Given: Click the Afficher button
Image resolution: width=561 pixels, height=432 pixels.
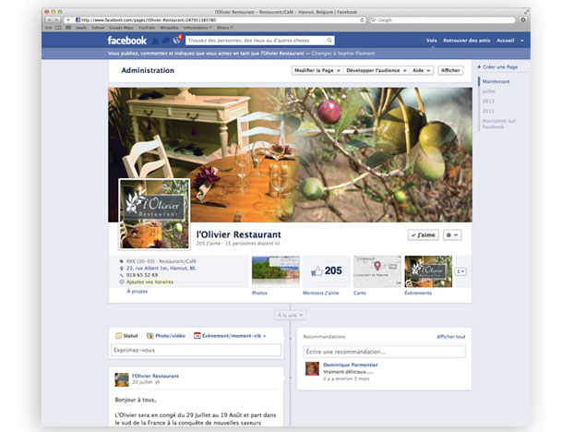Looking at the screenshot, I should (x=450, y=70).
